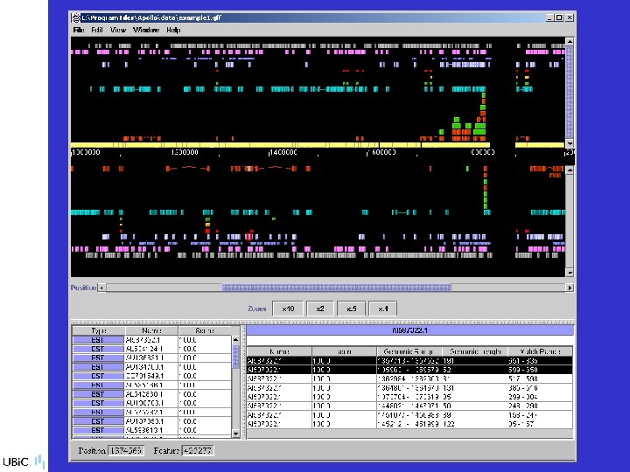Click the 1400000 coordinate label on the axis
This screenshot has height=472, width=630.
click(x=283, y=152)
